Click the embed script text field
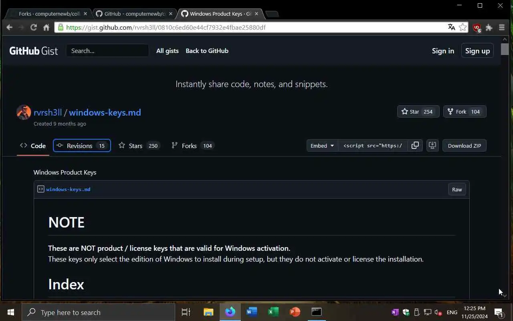This screenshot has width=513, height=321. (373, 146)
